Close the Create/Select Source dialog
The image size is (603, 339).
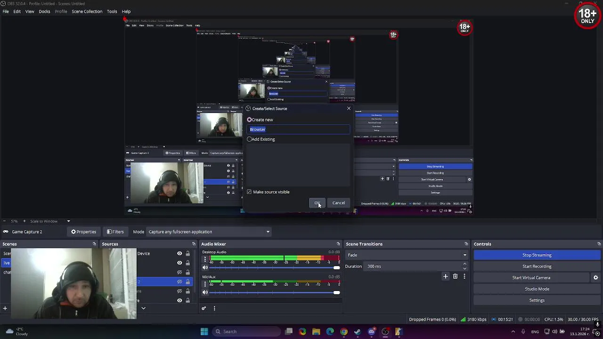click(x=349, y=109)
